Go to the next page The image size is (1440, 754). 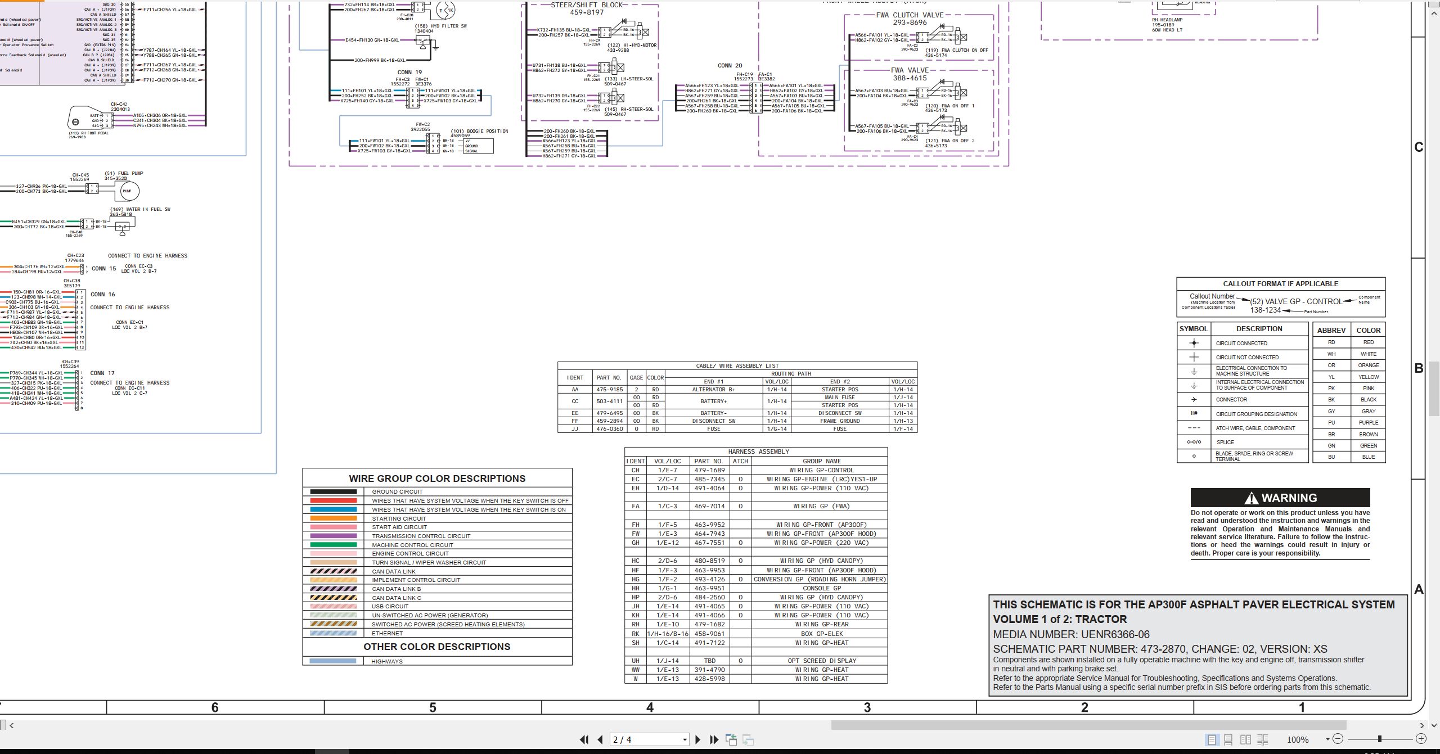tap(698, 740)
